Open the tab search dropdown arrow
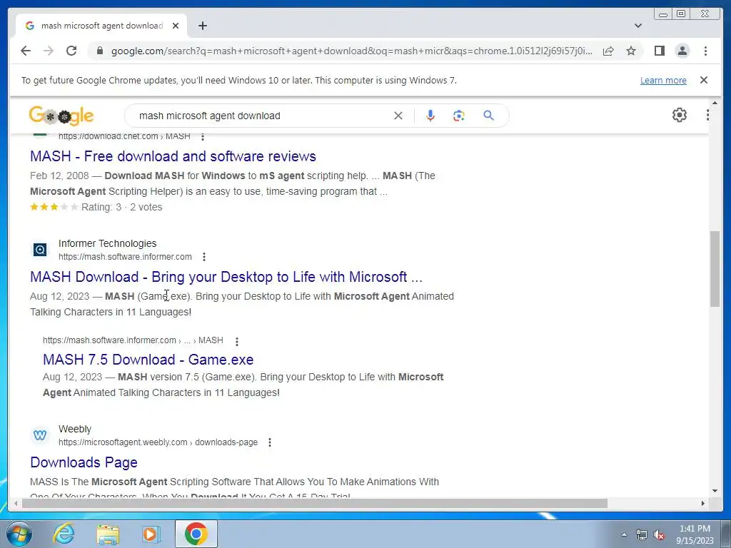Screen dimensions: 731x548 (638, 26)
